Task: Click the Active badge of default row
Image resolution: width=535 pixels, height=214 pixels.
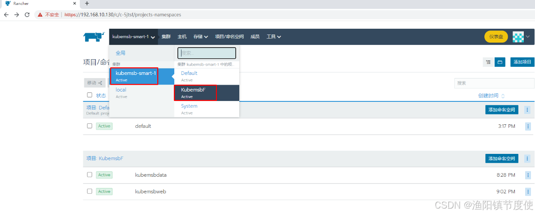Action: click(x=104, y=126)
